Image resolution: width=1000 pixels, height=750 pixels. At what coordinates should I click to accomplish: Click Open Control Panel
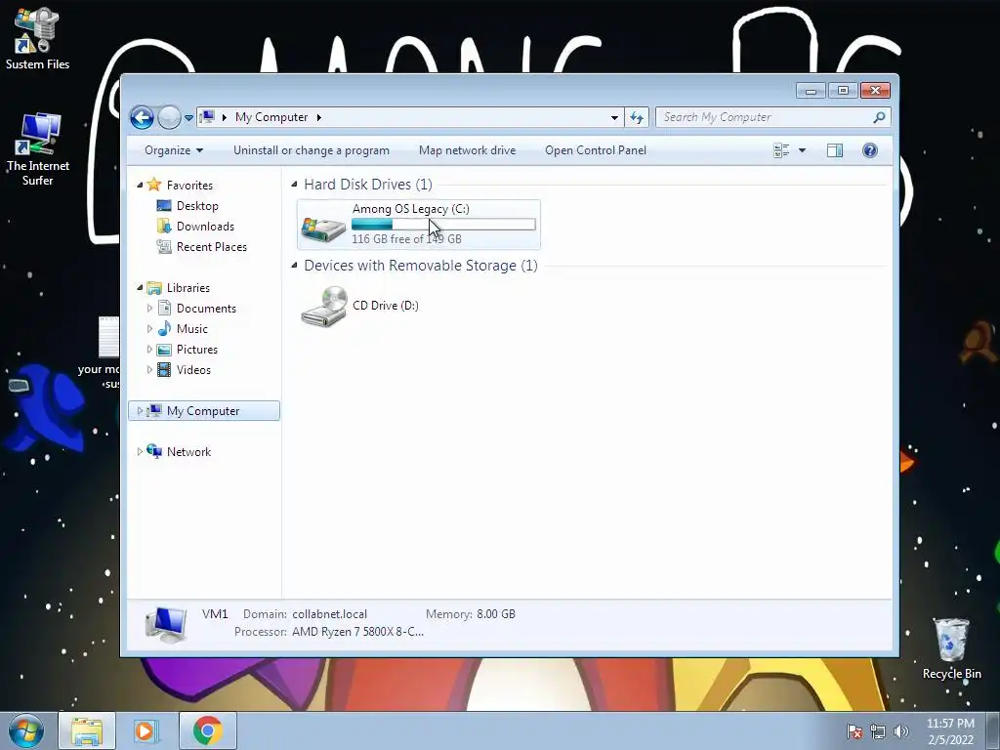[x=596, y=150]
